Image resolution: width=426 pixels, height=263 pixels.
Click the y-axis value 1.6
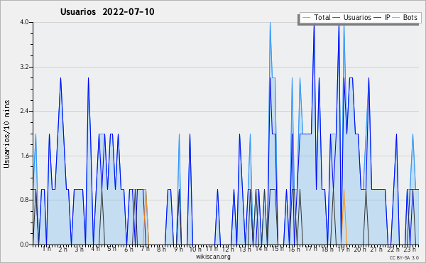24,156
